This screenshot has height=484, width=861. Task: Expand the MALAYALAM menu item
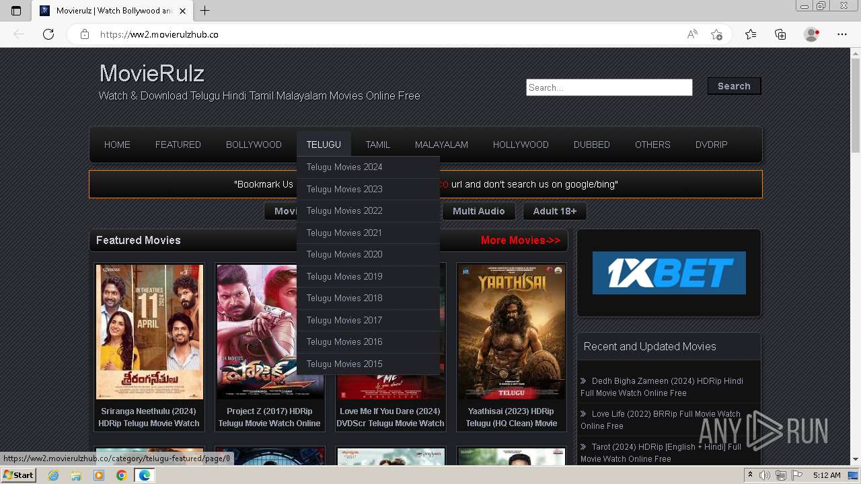(441, 145)
